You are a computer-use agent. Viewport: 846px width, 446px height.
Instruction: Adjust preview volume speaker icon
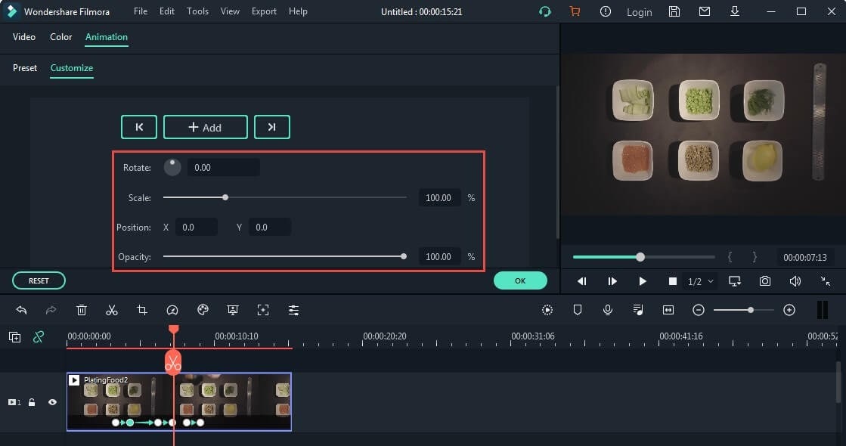[x=795, y=281]
